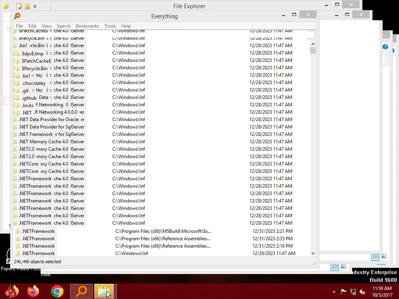This screenshot has width=399, height=299.
Task: Click the folder icon next to .github
Action: 17,98
